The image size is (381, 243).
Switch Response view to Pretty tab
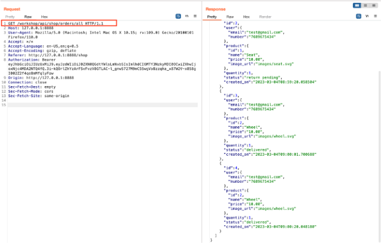point(212,17)
